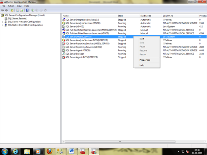Open Internet Explorer from the taskbar
Screen dimensions: 207x155
coord(15,151)
